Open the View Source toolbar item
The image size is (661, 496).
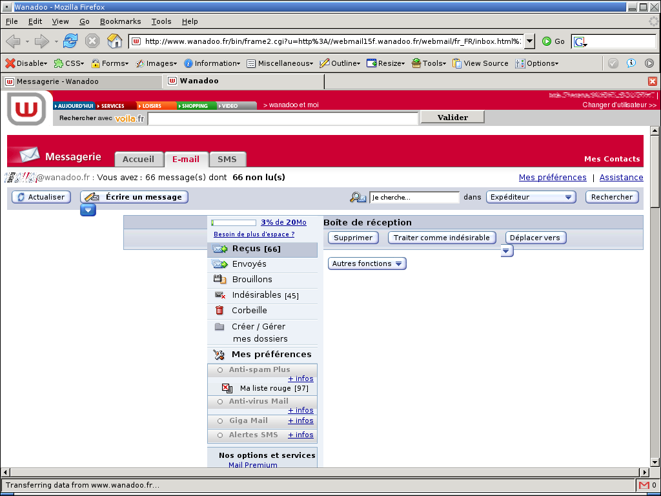(x=480, y=63)
